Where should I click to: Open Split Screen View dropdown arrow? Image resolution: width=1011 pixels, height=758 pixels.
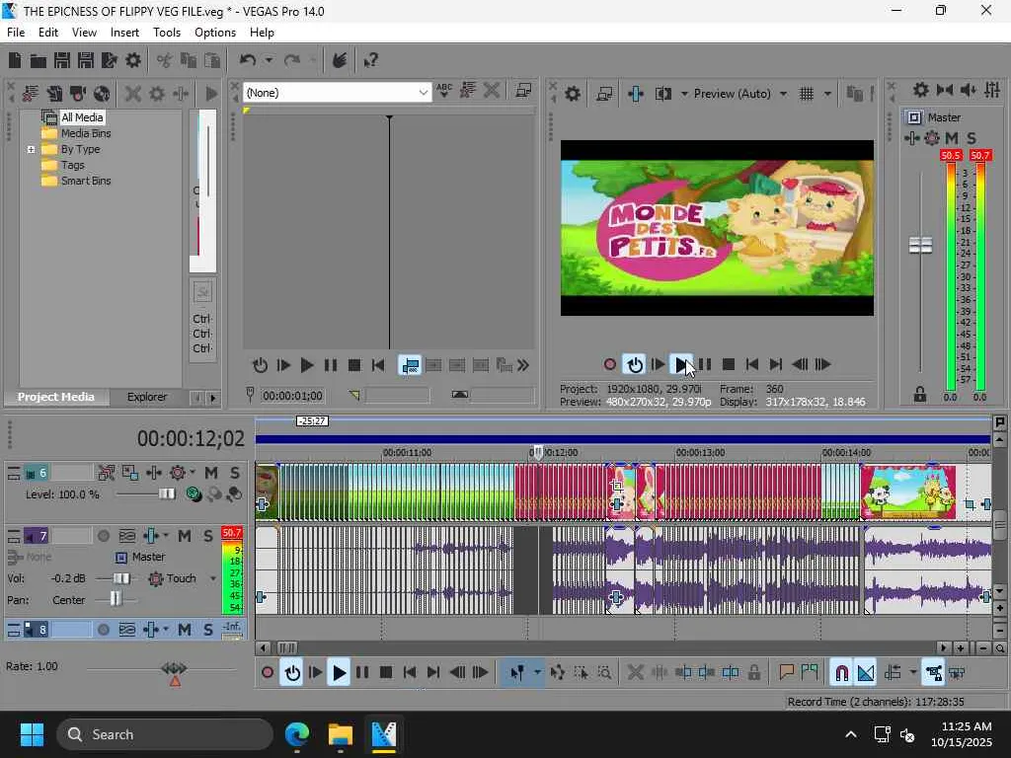[x=684, y=94]
